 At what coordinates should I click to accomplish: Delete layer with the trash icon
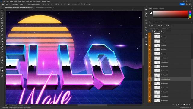(x=190, y=105)
